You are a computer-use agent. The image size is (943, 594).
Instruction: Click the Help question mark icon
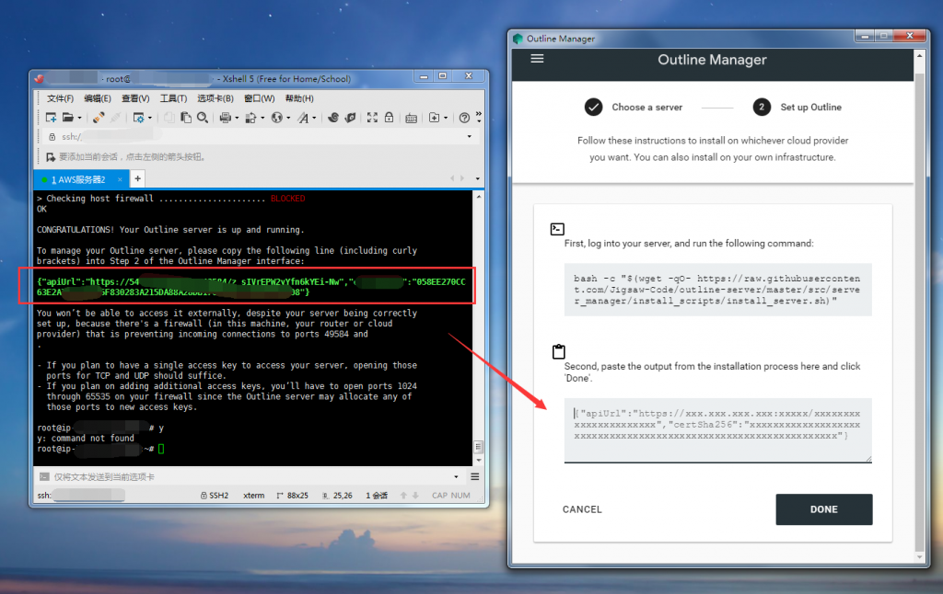[464, 118]
